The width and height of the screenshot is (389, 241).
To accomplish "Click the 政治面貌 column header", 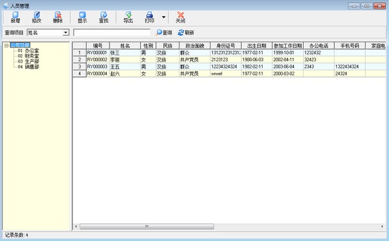I will pos(195,46).
